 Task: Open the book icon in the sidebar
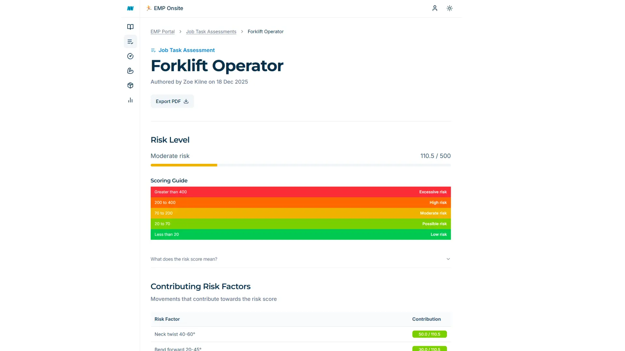pyautogui.click(x=130, y=27)
